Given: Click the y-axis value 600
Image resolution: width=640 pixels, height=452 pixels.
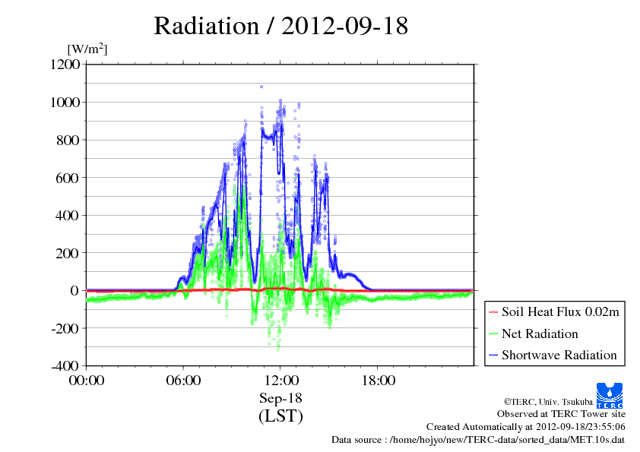Looking at the screenshot, I should tap(68, 178).
